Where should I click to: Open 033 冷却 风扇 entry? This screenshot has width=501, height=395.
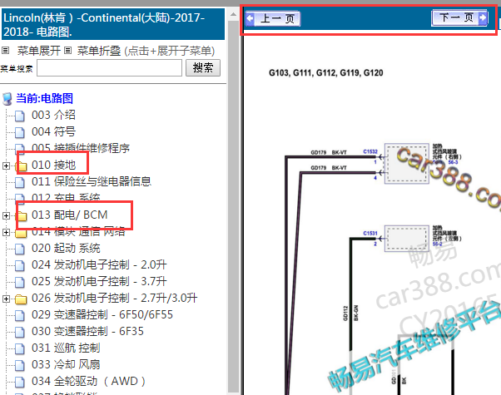[x=66, y=364]
